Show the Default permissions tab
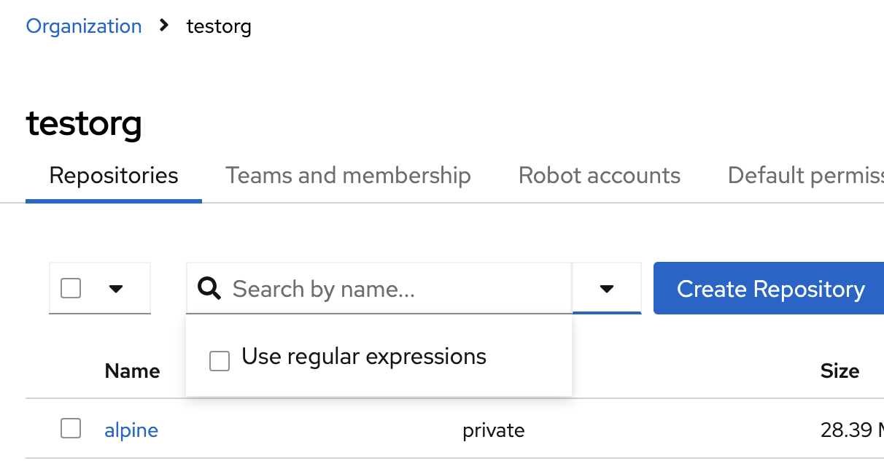Screen dimensions: 884x461 click(x=805, y=176)
